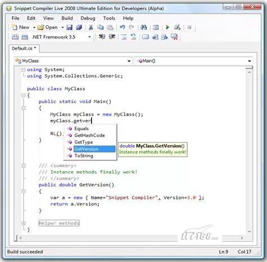Click the comment lines icon

[x=124, y=37]
